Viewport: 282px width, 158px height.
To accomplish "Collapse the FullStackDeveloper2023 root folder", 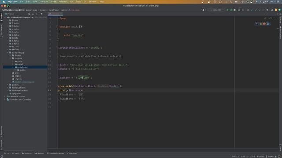I will (5, 18).
